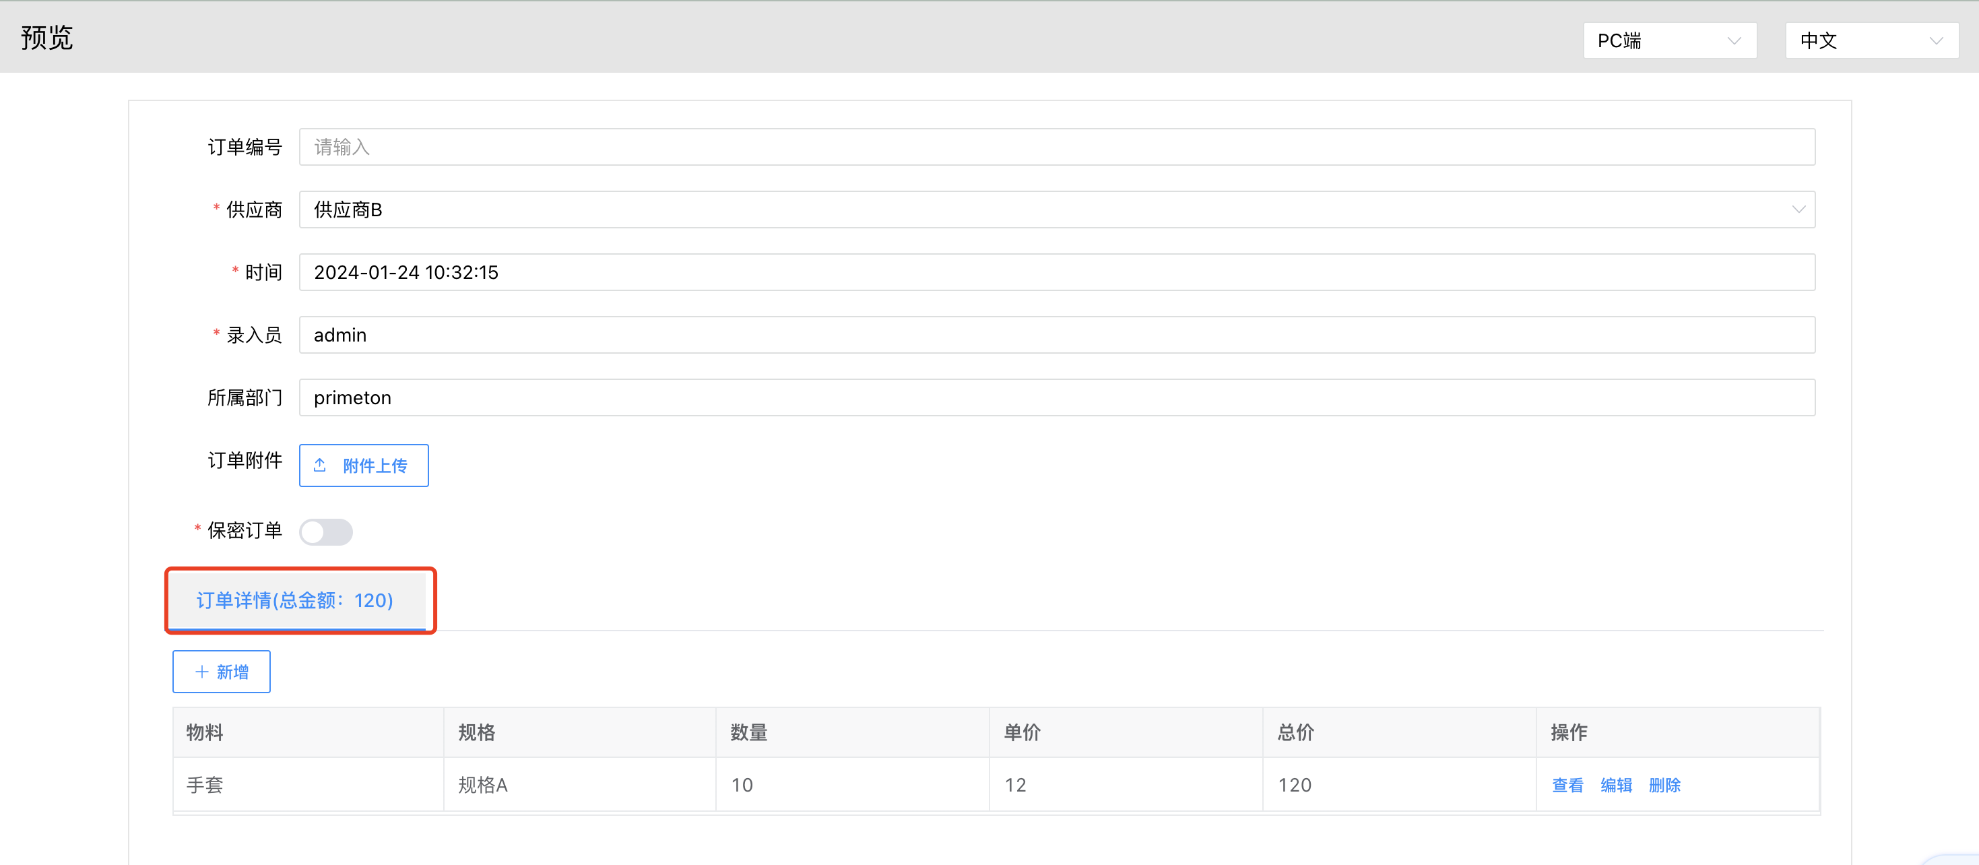Select the 订单详情 tab
This screenshot has width=1979, height=865.
tap(295, 600)
